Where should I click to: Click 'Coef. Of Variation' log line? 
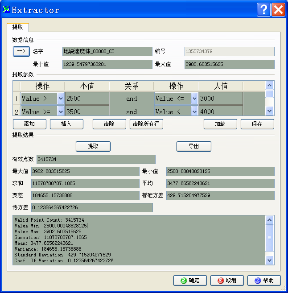tap(64, 260)
